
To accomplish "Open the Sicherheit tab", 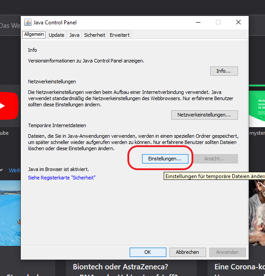I will coord(95,35).
